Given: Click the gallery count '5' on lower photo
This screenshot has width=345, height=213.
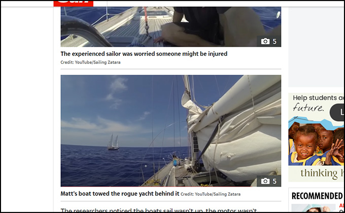Looking at the screenshot, I should (x=274, y=181).
